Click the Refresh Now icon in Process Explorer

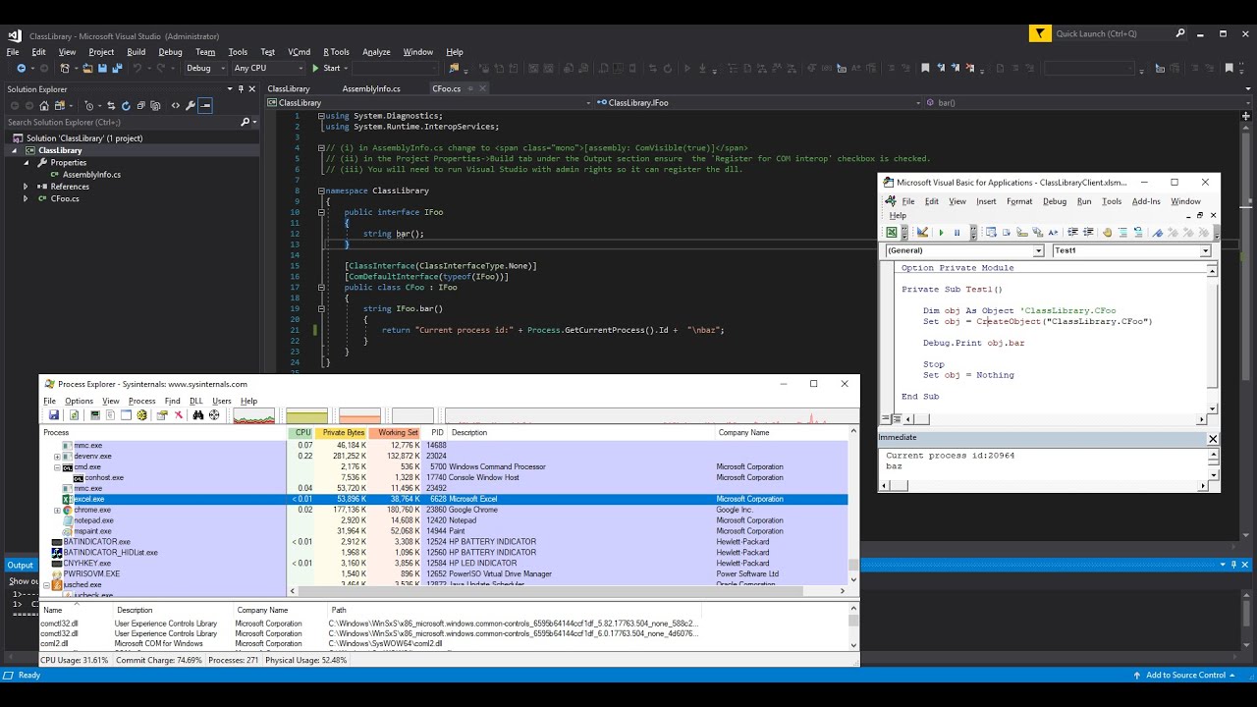pyautogui.click(x=74, y=415)
